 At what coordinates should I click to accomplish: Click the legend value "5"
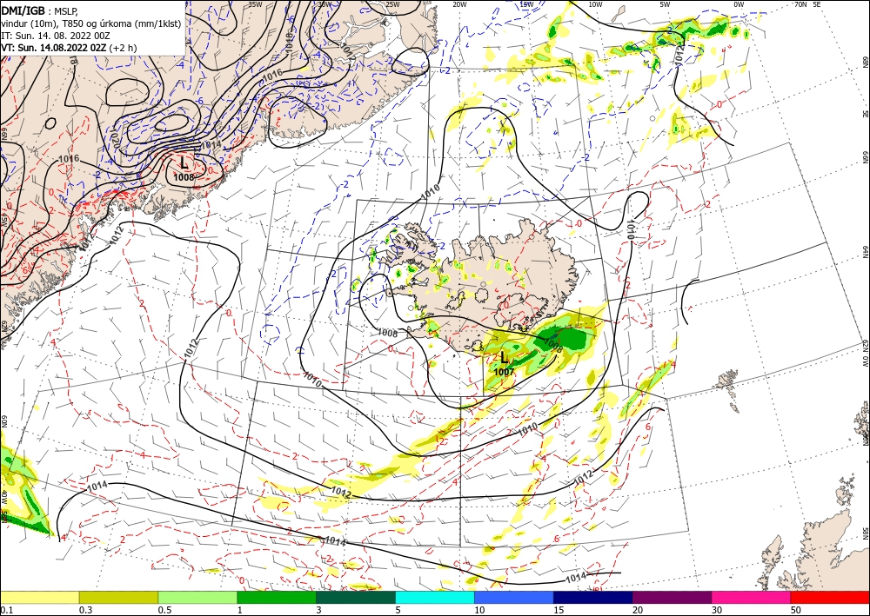[x=398, y=610]
